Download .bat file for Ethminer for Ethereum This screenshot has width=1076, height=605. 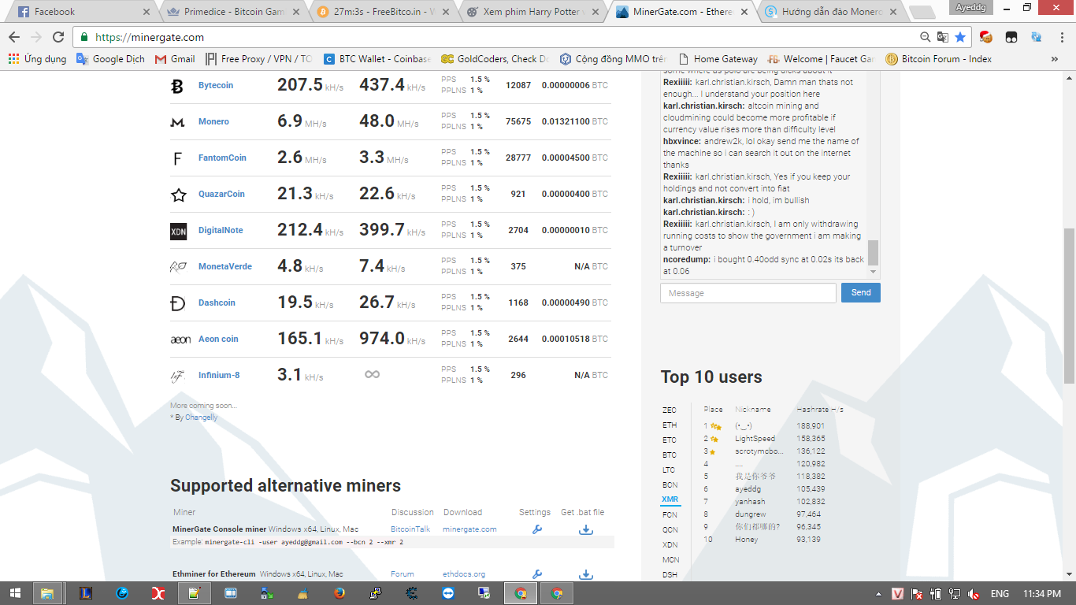coord(585,574)
